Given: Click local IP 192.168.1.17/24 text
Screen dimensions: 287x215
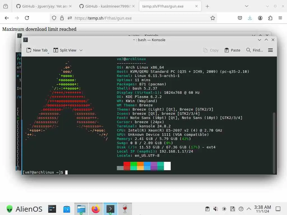Looking at the screenshot, I should 176,151.
